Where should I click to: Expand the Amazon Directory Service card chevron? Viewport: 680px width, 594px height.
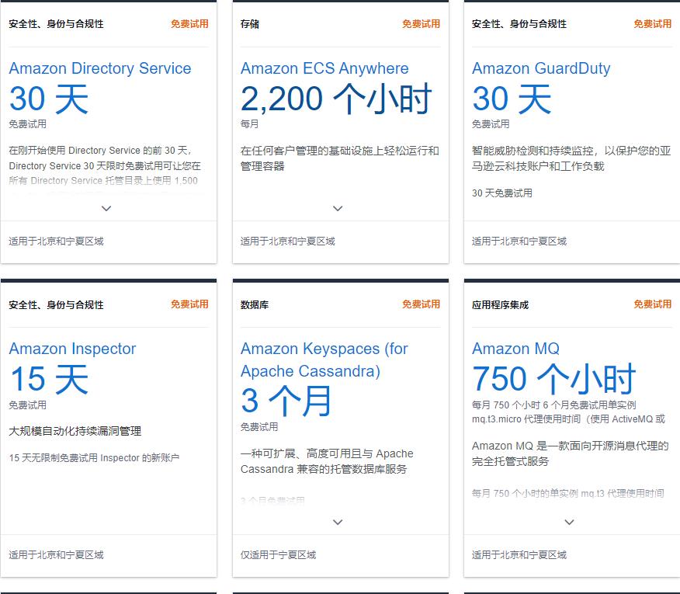click(106, 208)
